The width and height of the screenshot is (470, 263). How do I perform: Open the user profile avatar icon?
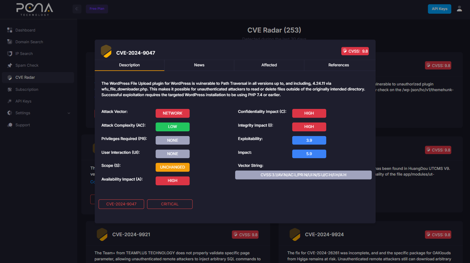pos(459,9)
